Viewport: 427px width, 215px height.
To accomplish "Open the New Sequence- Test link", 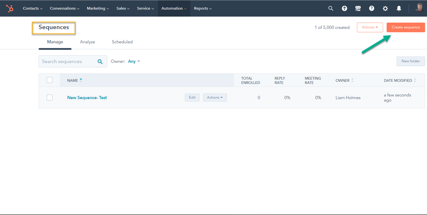I will point(87,97).
